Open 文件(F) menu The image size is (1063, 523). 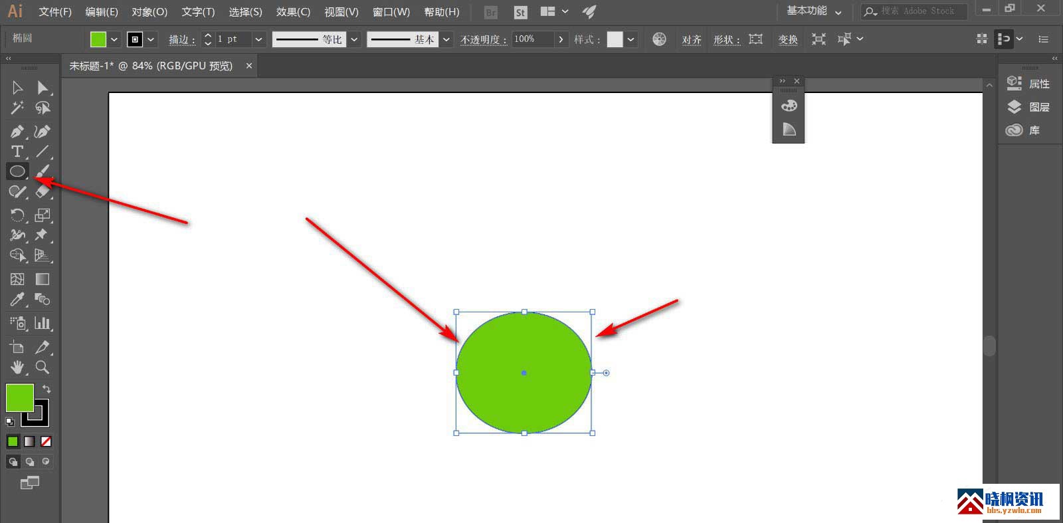click(55, 12)
